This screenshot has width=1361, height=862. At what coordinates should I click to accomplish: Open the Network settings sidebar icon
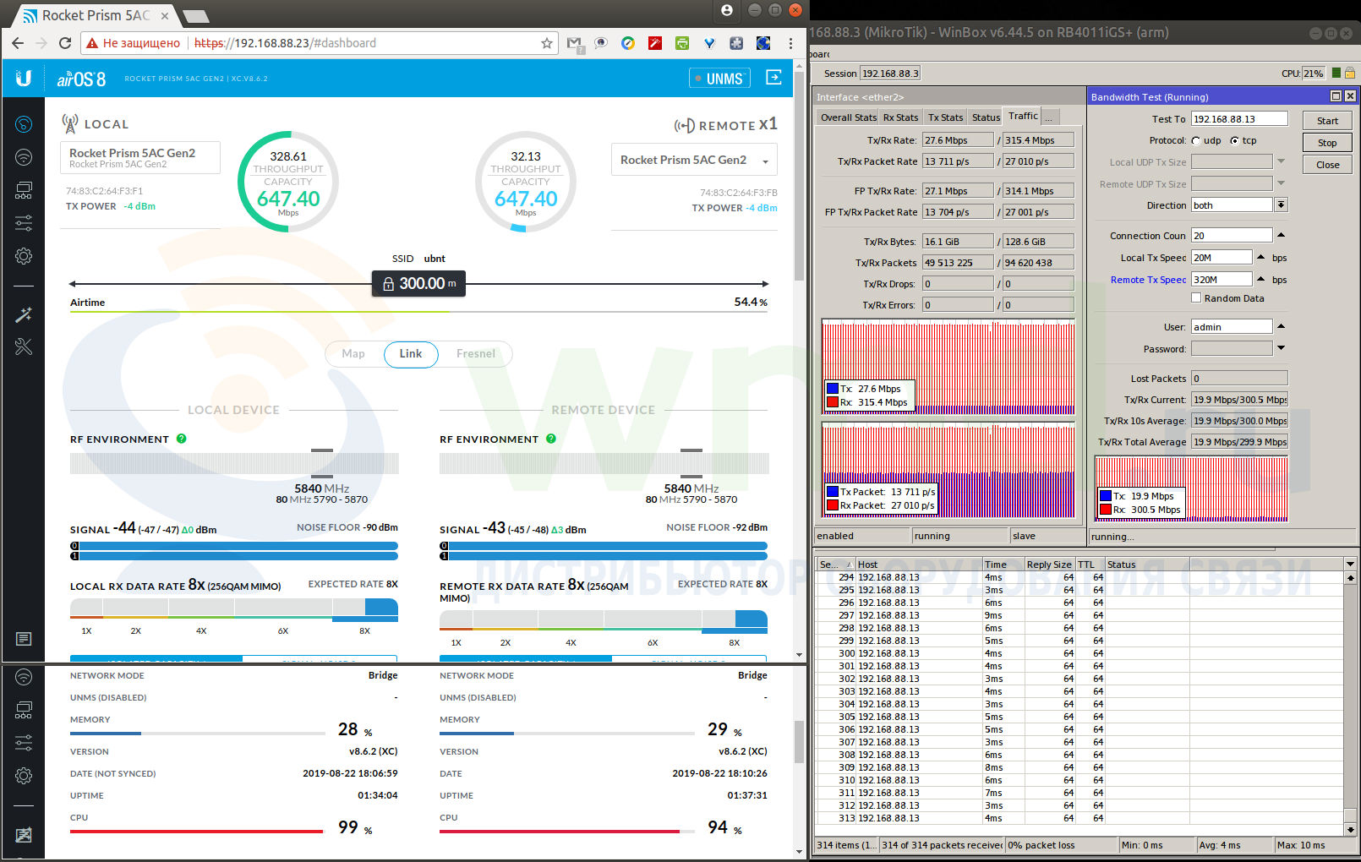[x=24, y=190]
